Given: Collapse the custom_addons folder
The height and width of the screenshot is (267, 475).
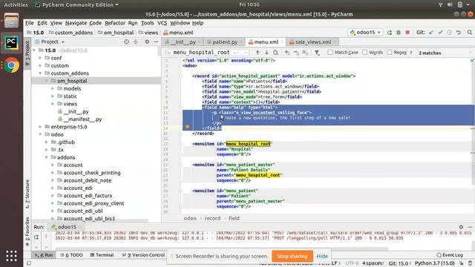Looking at the screenshot, I should coord(40,73).
